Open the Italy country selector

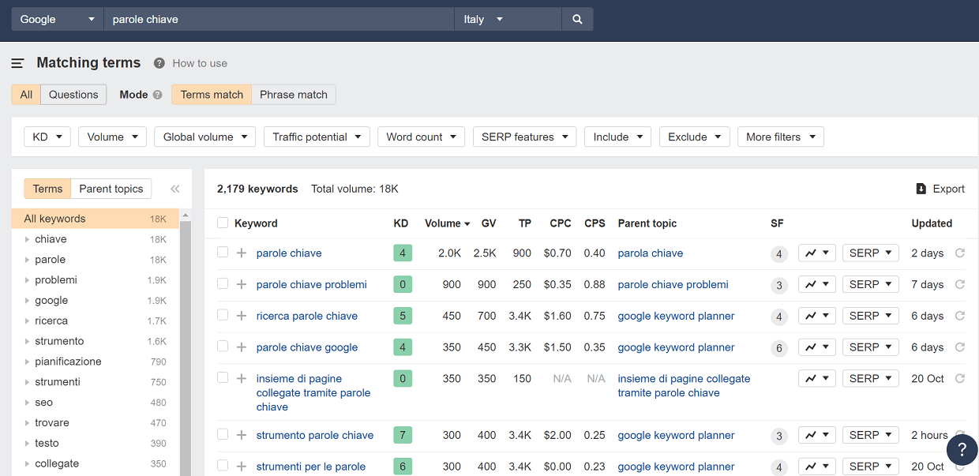click(508, 19)
